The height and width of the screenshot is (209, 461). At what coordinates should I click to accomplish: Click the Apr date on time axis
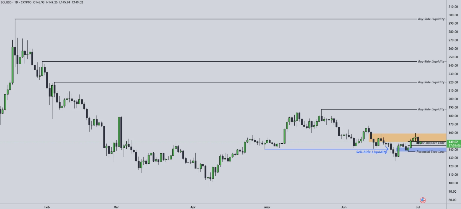[x=193, y=207]
